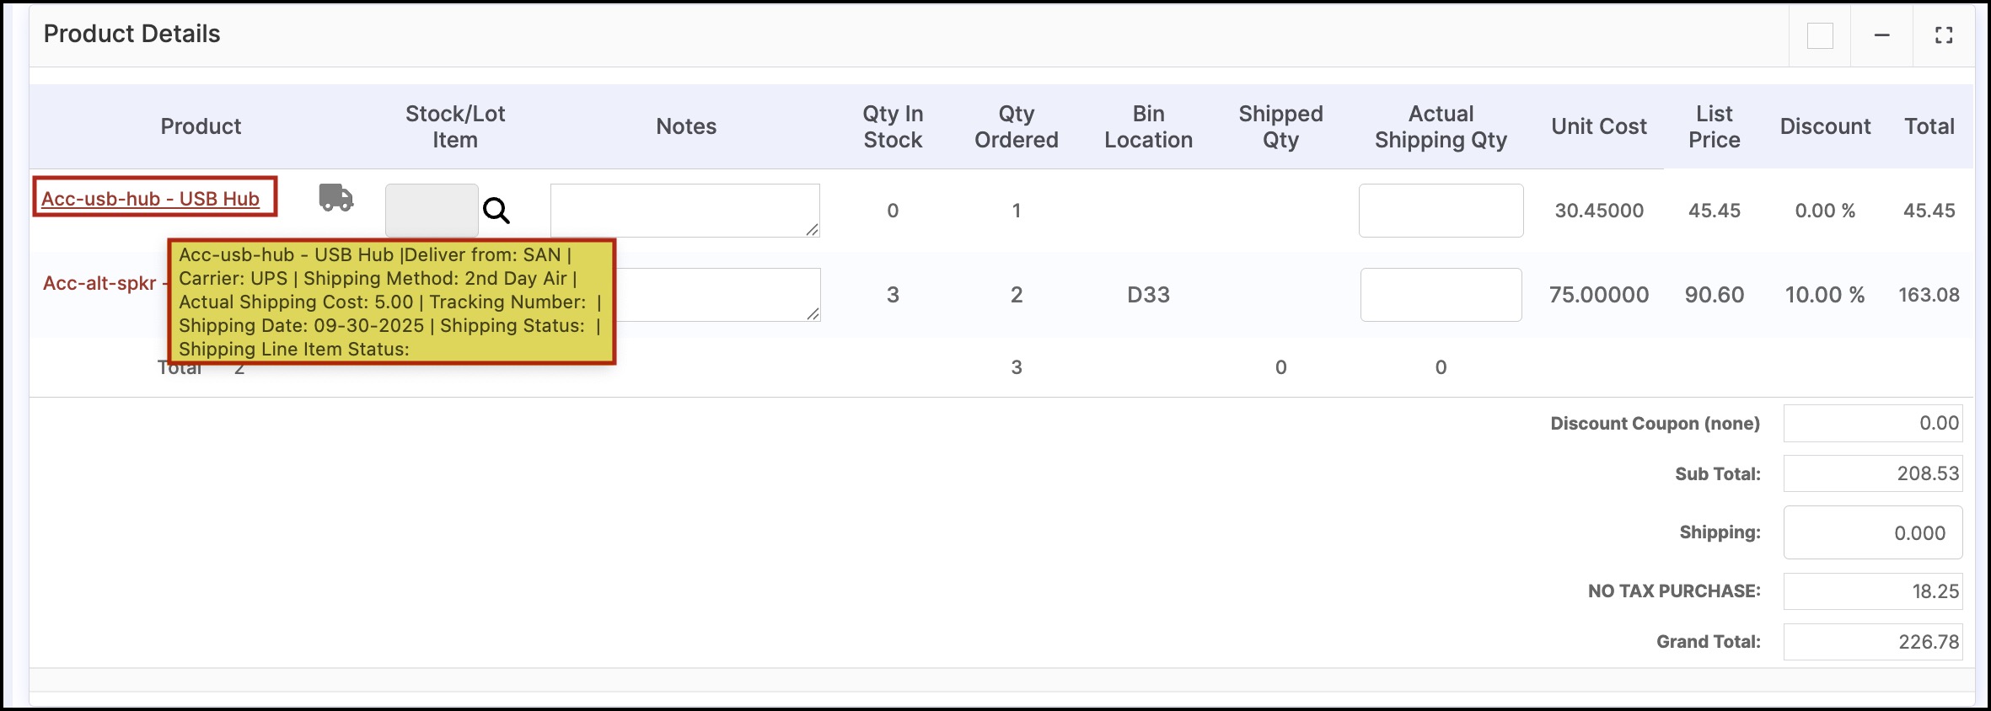Expand Product Details panel to fullscreen
This screenshot has height=711, width=1991.
click(1944, 35)
